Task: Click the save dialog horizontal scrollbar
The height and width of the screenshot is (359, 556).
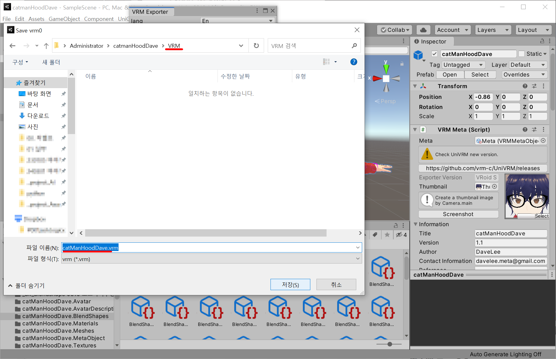Action: (x=206, y=233)
